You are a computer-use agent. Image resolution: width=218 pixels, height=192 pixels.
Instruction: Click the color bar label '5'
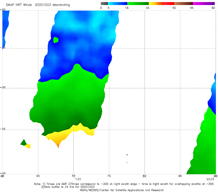[108, 8]
